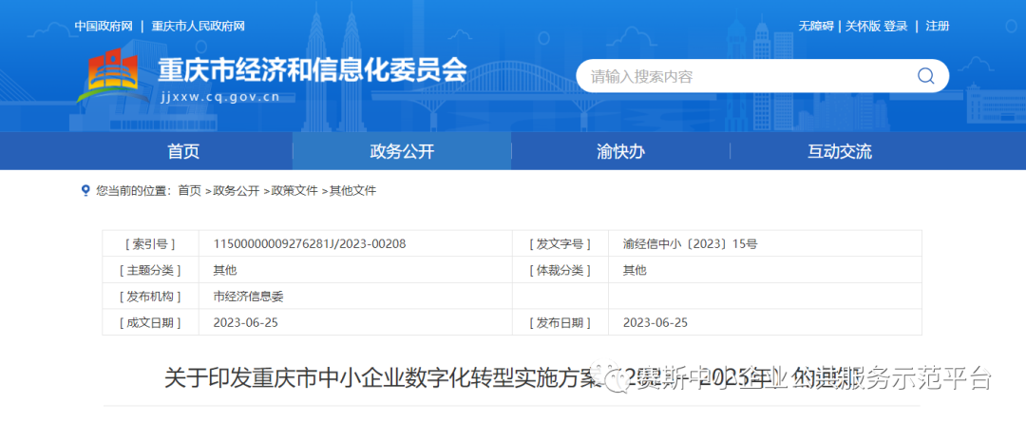Click the 体裁分类 value 其他

(x=635, y=270)
